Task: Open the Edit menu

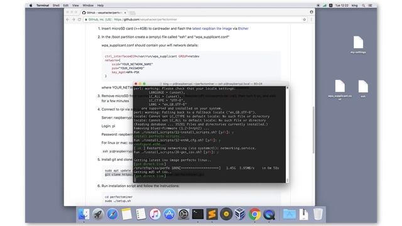Action: tap(66, 5)
